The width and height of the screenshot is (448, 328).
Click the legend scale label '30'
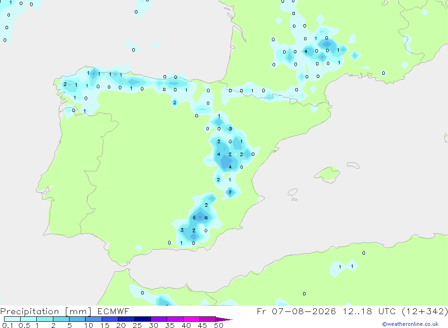coord(154,325)
